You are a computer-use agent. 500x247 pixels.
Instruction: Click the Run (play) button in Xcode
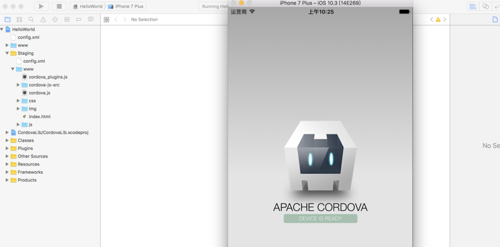[x=41, y=6]
